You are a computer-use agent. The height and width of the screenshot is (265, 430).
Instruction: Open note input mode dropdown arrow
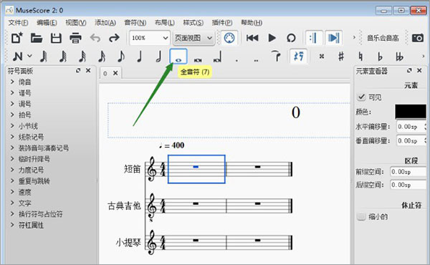30,56
